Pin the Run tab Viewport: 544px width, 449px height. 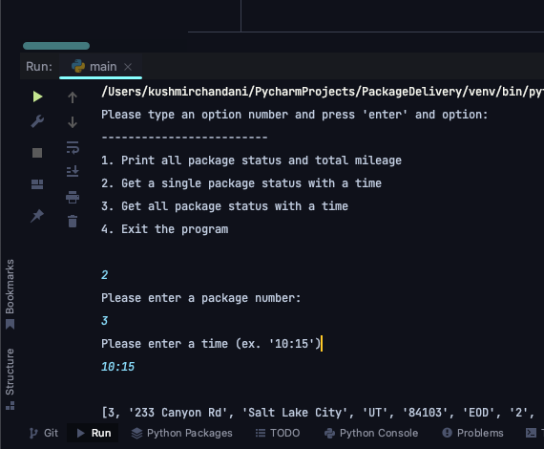point(37,216)
